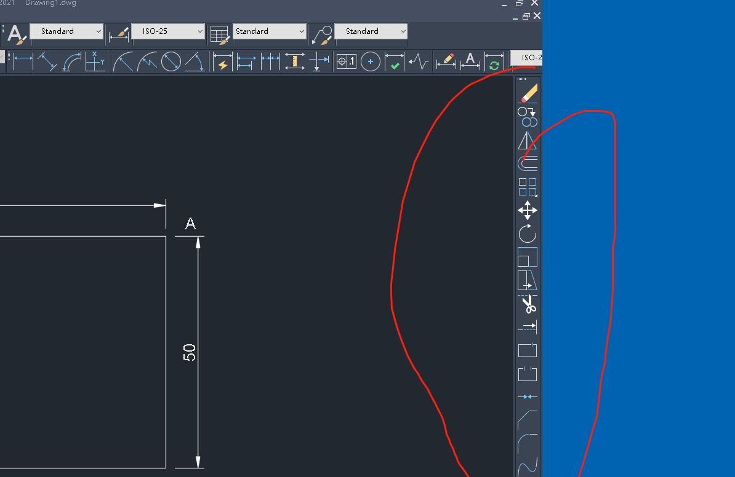Select the Dimension Text Edit tool
The height and width of the screenshot is (477, 735).
click(x=470, y=61)
